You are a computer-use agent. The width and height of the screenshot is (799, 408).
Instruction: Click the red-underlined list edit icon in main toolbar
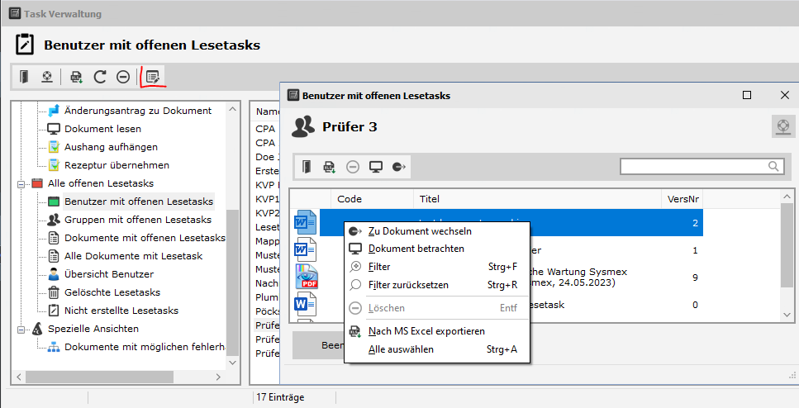152,77
